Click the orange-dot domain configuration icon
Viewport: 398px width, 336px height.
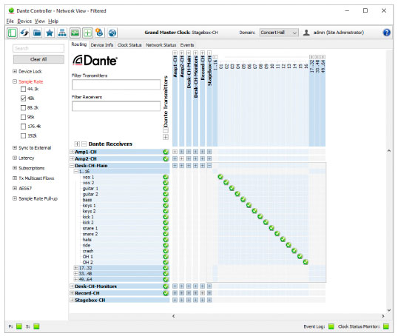point(100,33)
